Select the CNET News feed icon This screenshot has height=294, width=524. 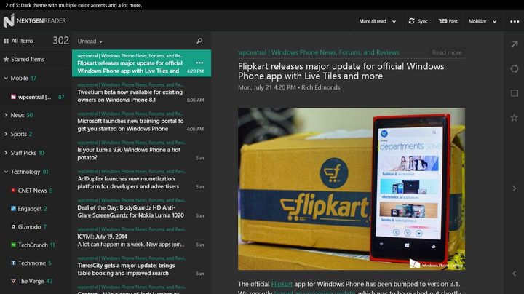coord(13,191)
